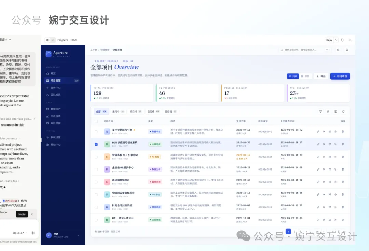Screen dimensions: 369x251
Task: Uncheck the B2B 供应链可视化系统 row
Action: pos(96,144)
